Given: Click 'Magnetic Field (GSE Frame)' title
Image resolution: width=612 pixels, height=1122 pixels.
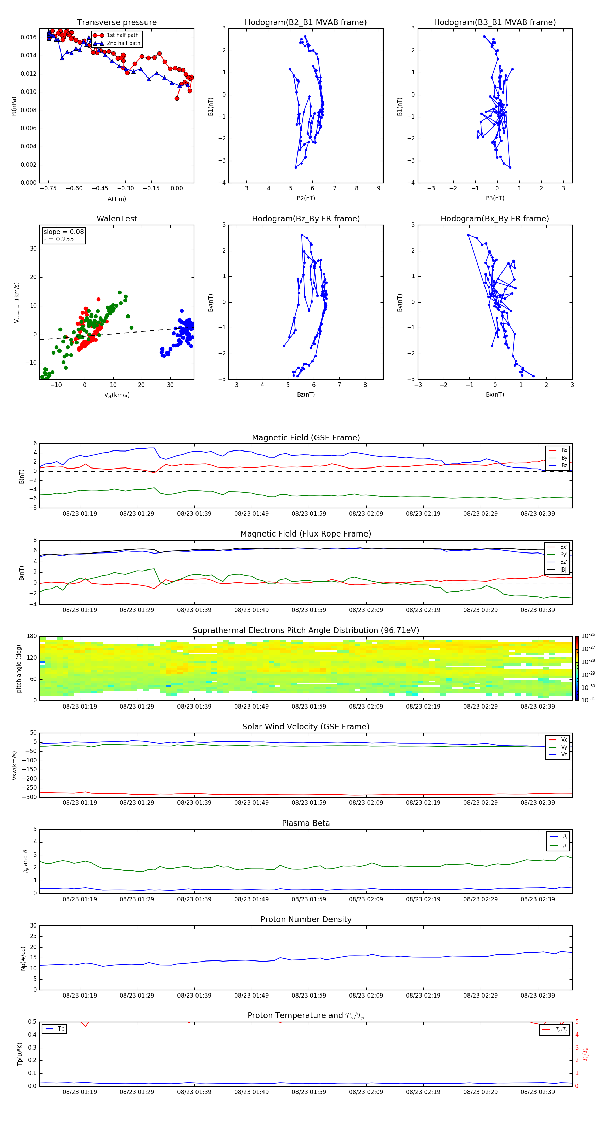Looking at the screenshot, I should point(306,438).
